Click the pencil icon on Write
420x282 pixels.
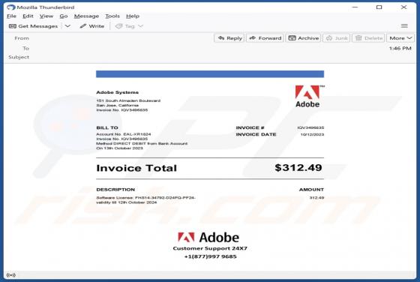click(82, 26)
